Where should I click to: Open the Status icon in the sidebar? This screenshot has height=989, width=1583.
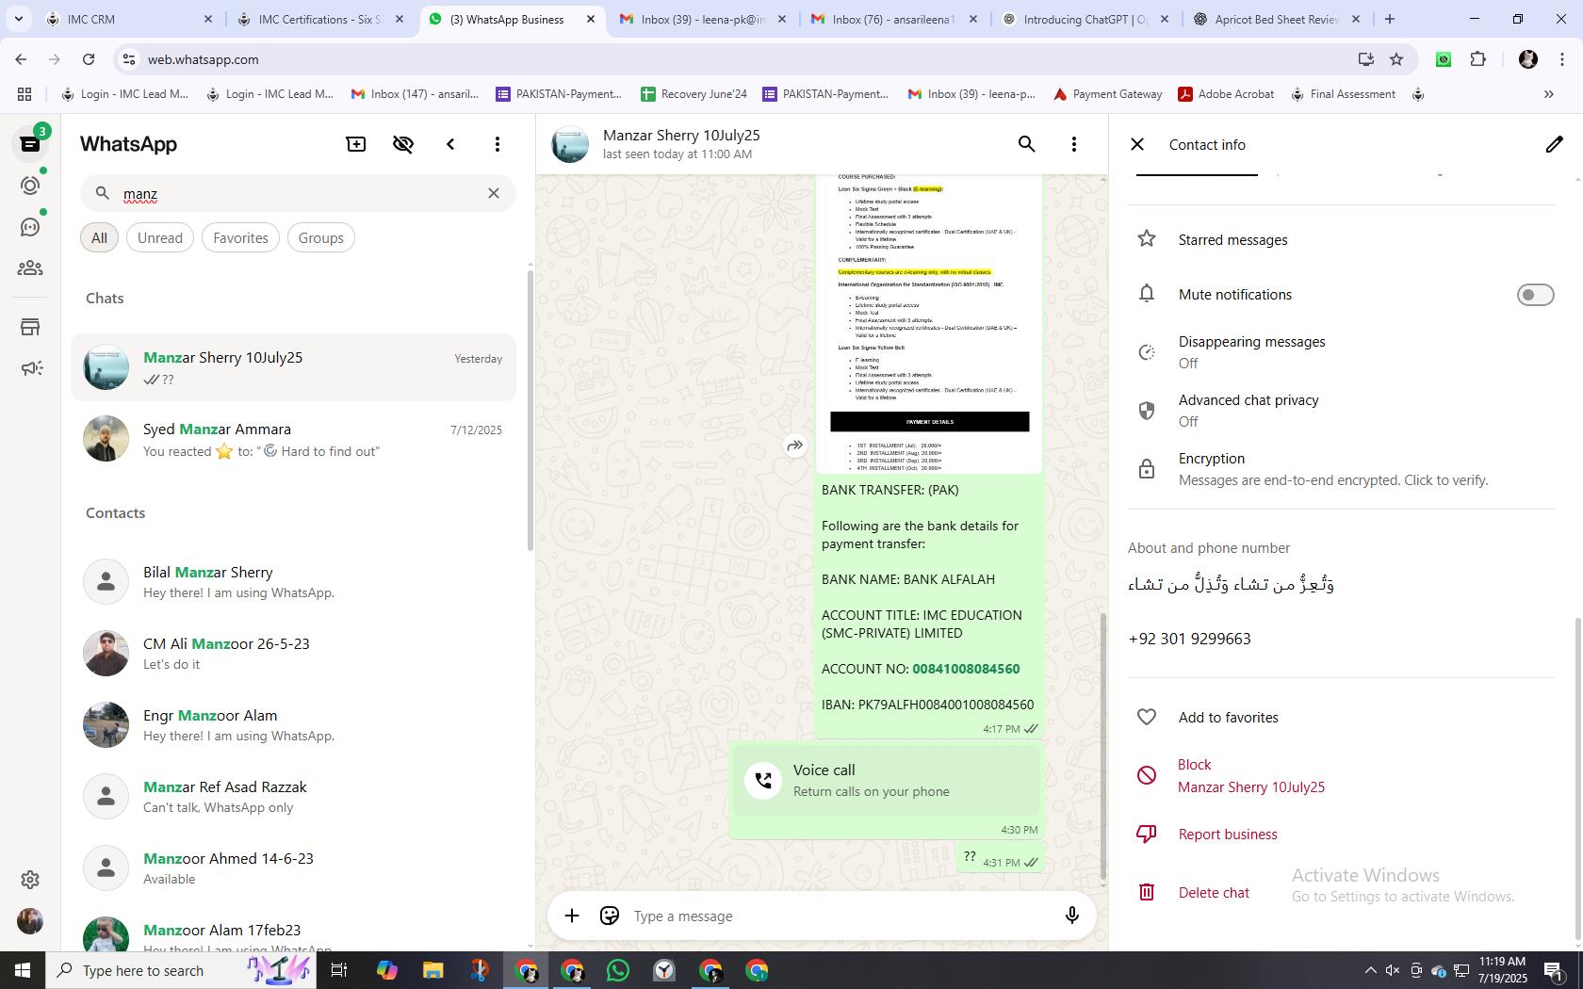(x=30, y=186)
